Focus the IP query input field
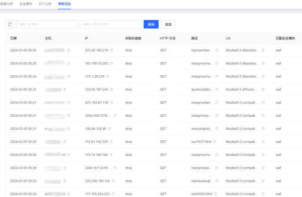This screenshot has height=197, width=302. pyautogui.click(x=47, y=24)
